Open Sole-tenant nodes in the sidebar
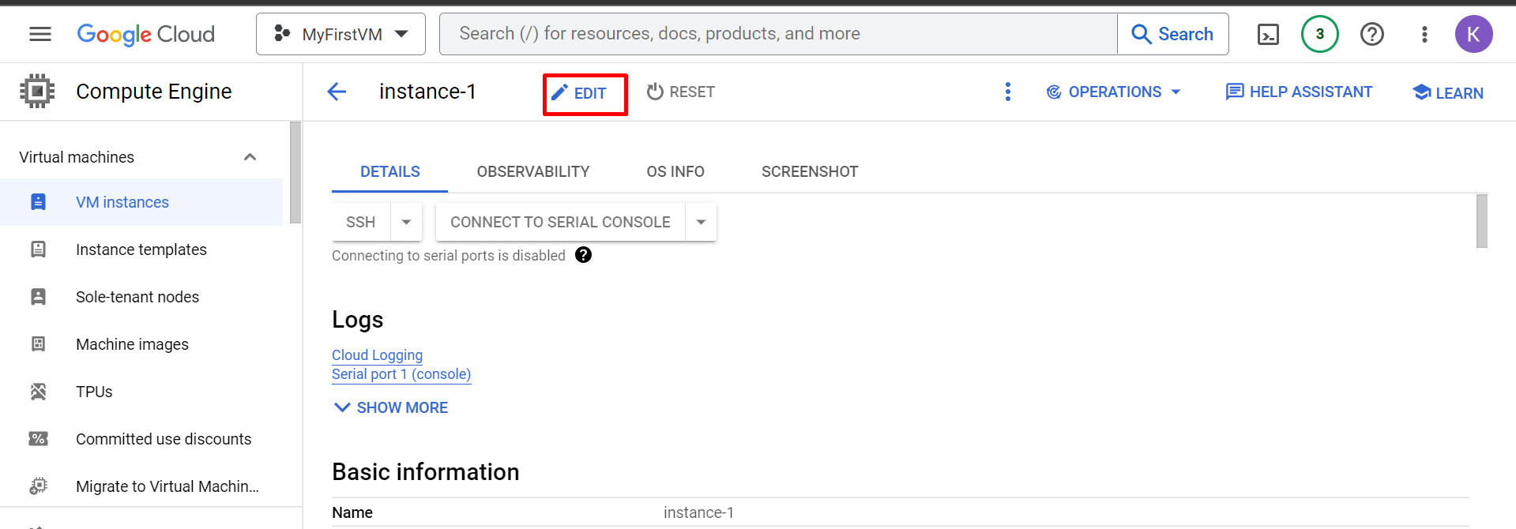This screenshot has width=1516, height=529. 141,297
